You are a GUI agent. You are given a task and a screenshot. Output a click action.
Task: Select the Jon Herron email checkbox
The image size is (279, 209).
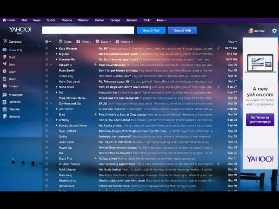(x=46, y=109)
